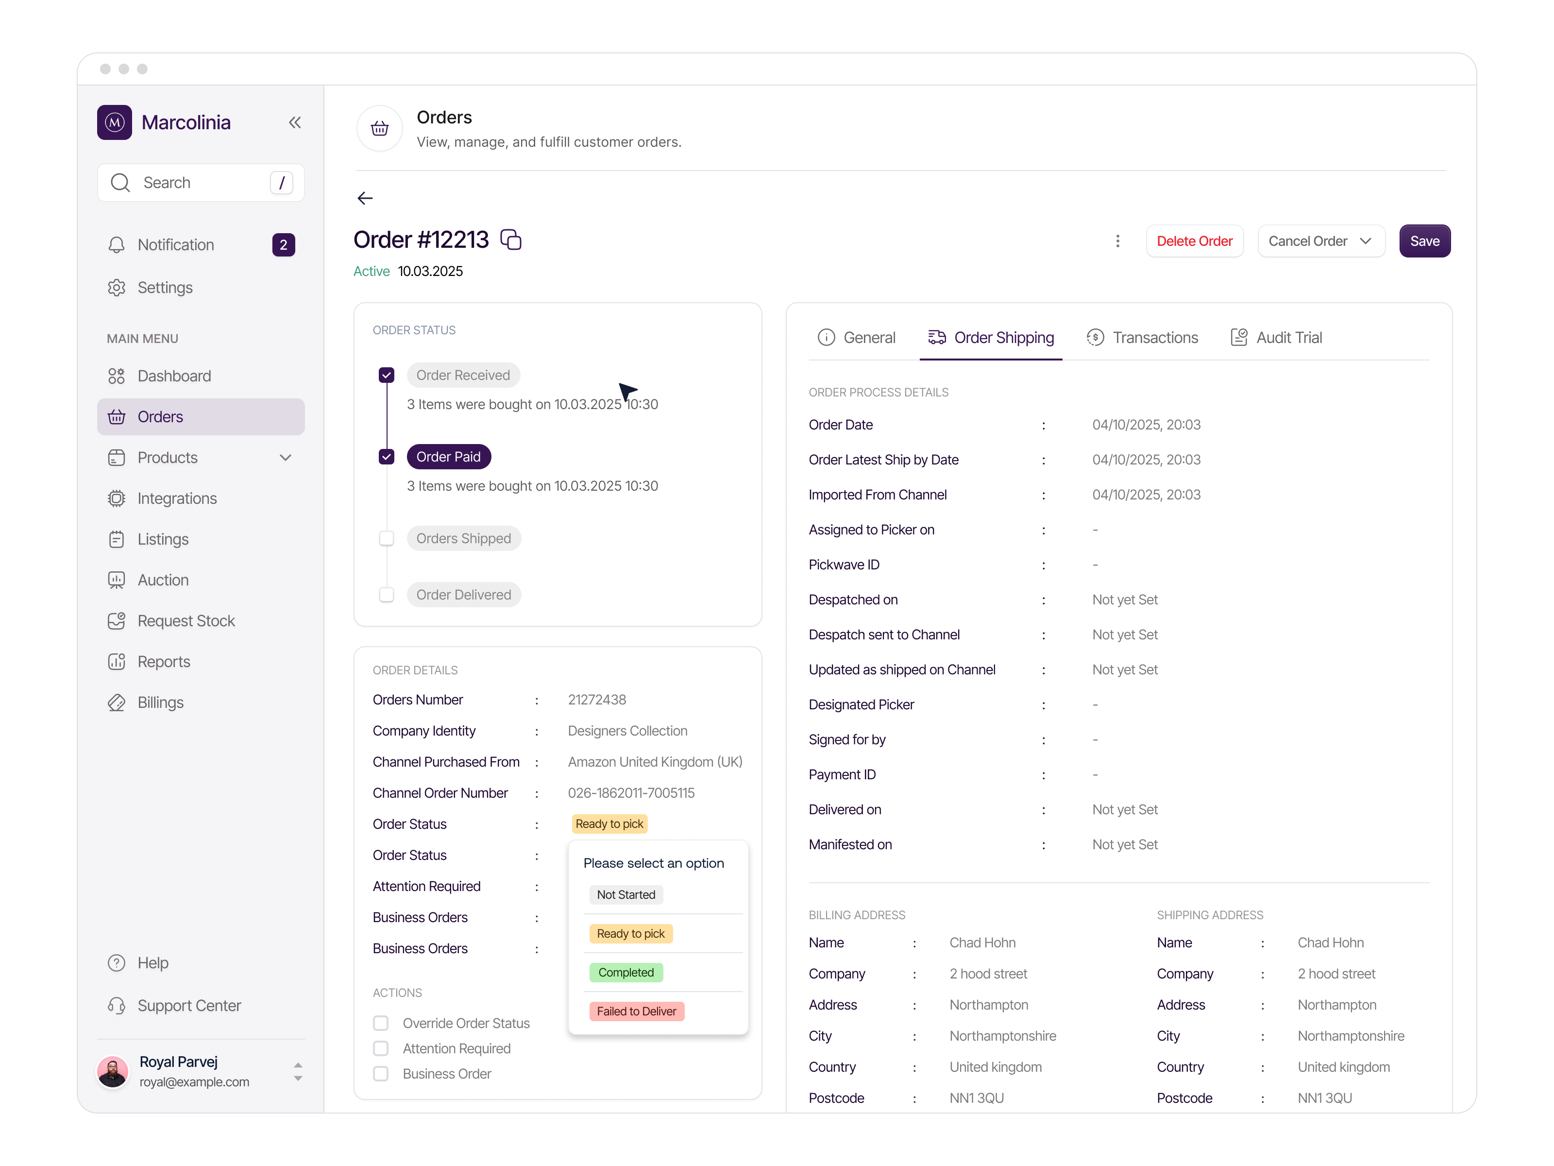Select the Billings icon
Screen dimensions: 1554x1166
click(117, 702)
